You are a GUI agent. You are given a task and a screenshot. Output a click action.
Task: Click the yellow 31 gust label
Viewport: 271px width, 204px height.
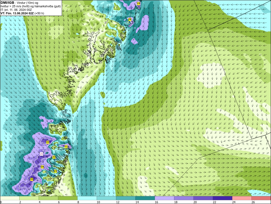tap(66, 146)
